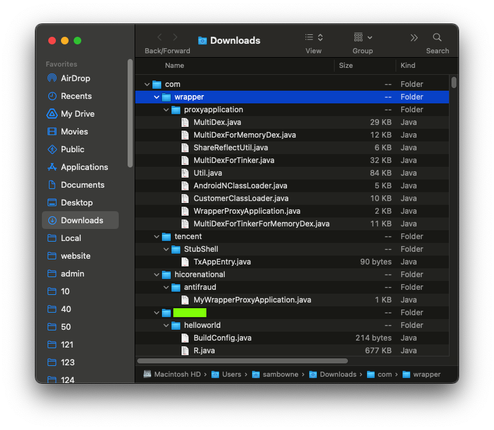Select WrapperProxyApplication.java file

[x=292, y=211]
